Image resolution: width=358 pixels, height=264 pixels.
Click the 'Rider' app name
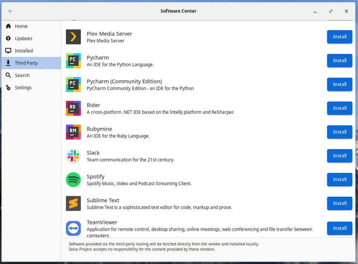[x=93, y=105]
